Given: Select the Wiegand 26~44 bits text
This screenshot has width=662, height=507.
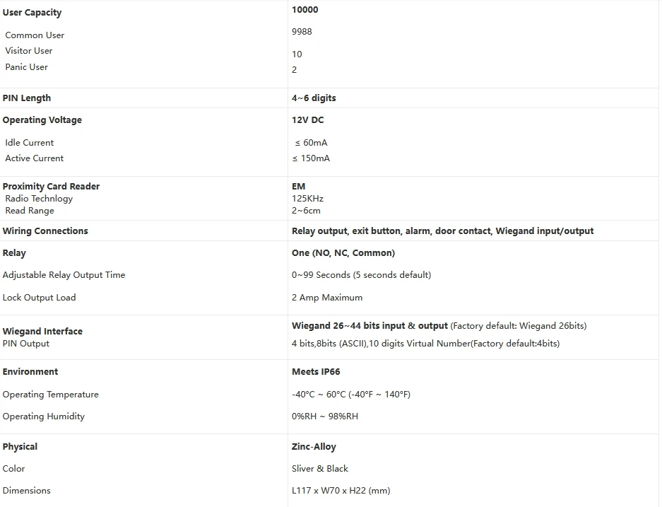Looking at the screenshot, I should (x=335, y=326).
